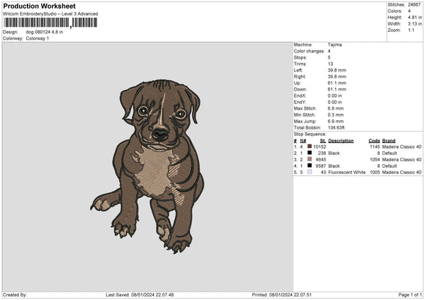This screenshot has width=425, height=300.
Task: Click the Brand column header
Action: pos(388,141)
